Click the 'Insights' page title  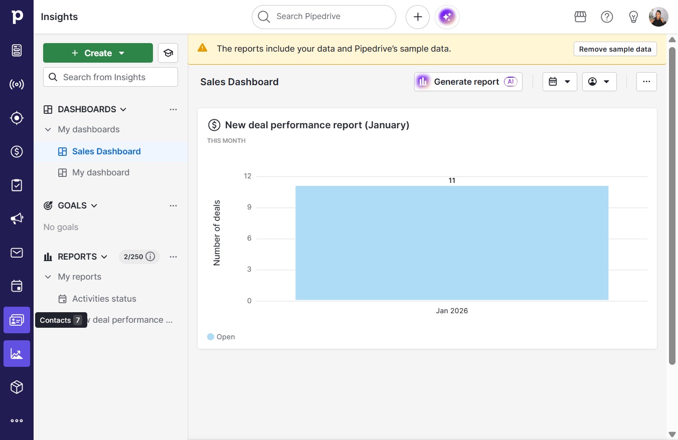tap(59, 17)
